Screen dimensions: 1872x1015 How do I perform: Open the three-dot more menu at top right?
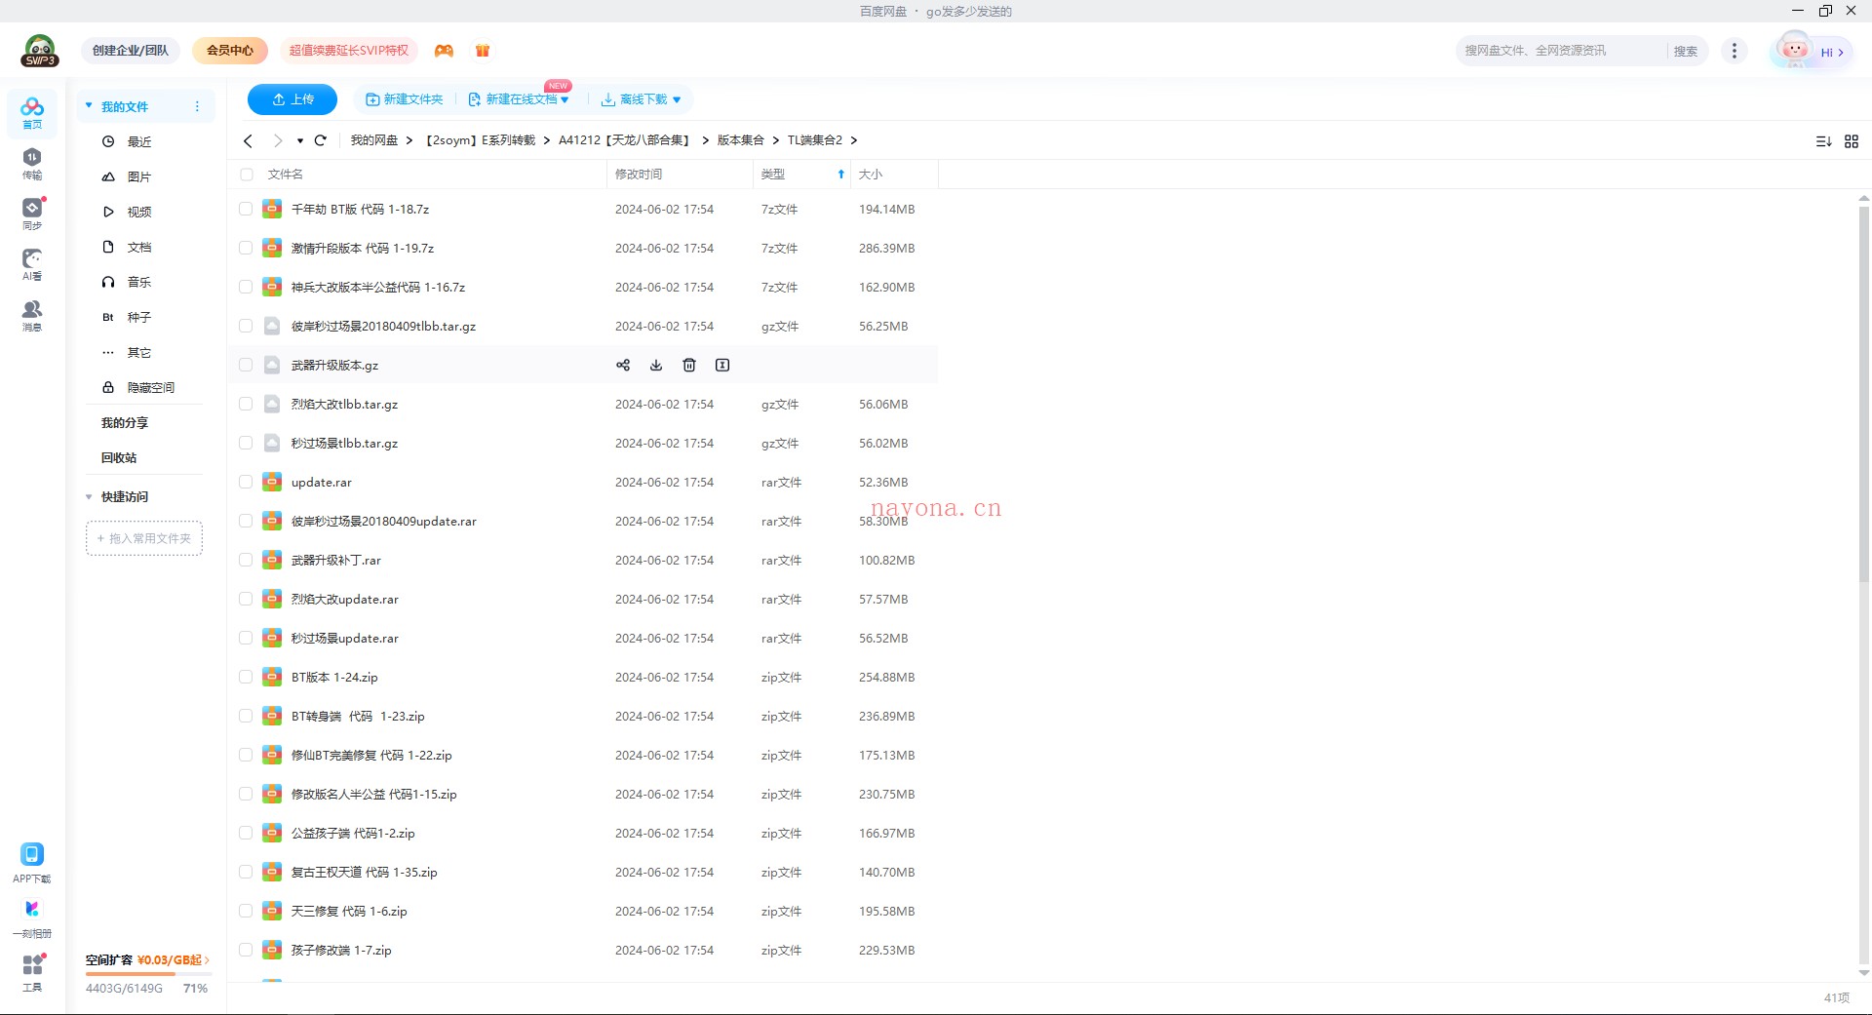tap(1735, 51)
